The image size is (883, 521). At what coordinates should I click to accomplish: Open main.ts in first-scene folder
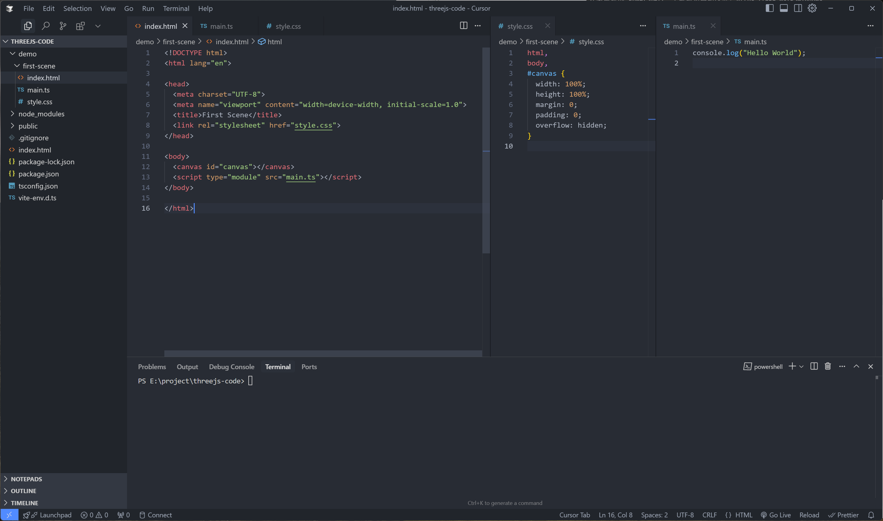coord(64,90)
